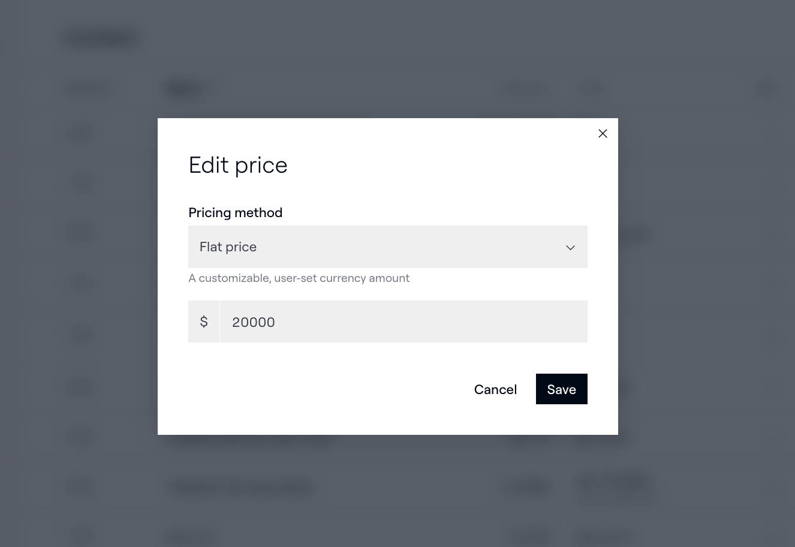Cancel editing the price

tap(495, 389)
